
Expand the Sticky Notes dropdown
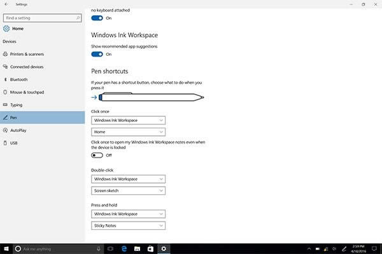(x=129, y=225)
